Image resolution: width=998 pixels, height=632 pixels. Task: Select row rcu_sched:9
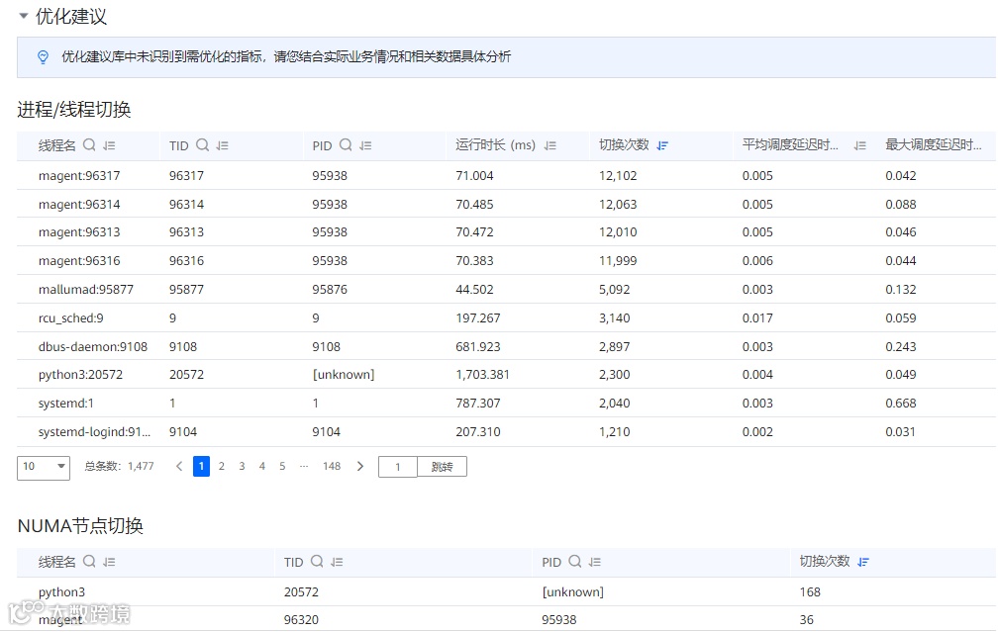coord(506,317)
